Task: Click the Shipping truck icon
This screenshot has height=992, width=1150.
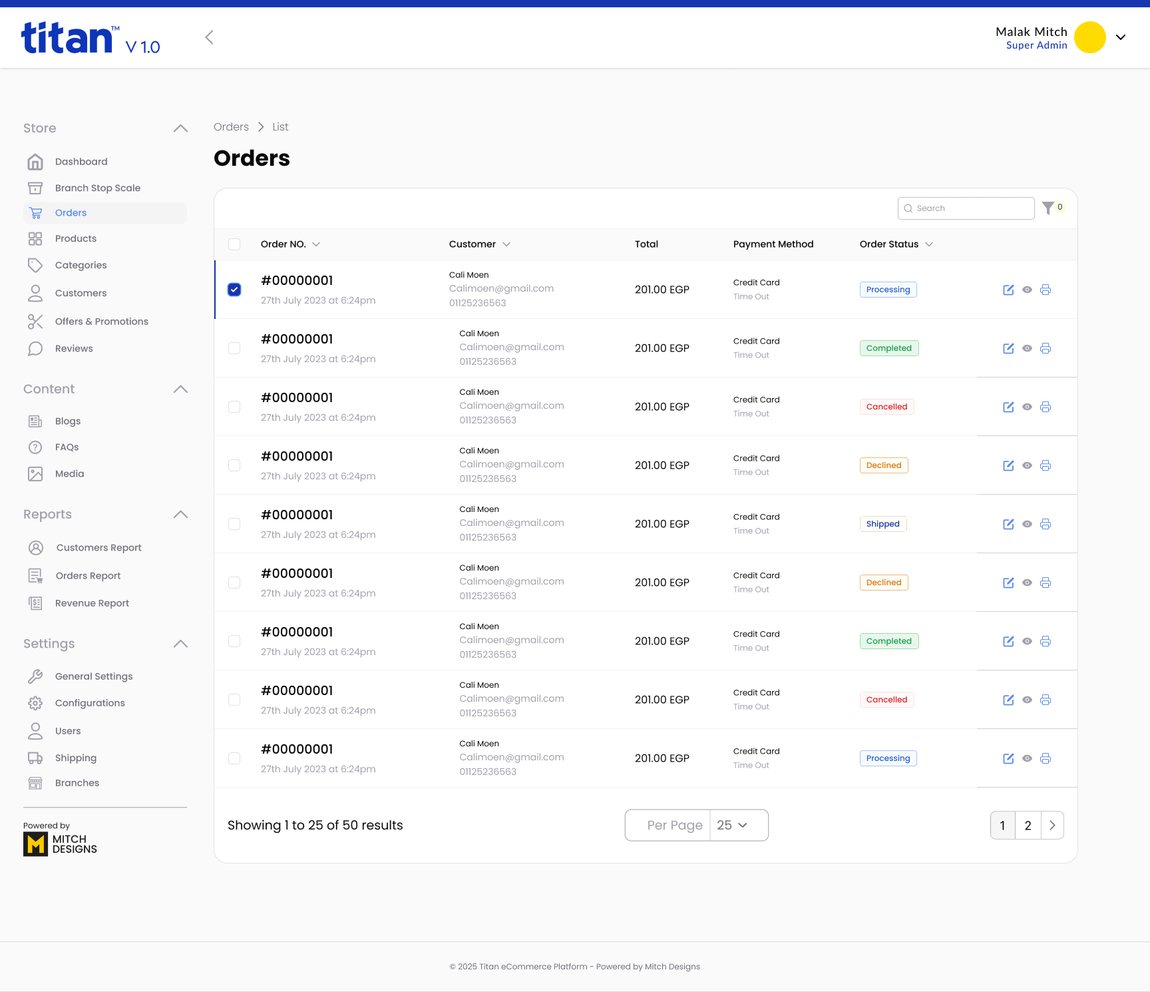Action: 35,758
